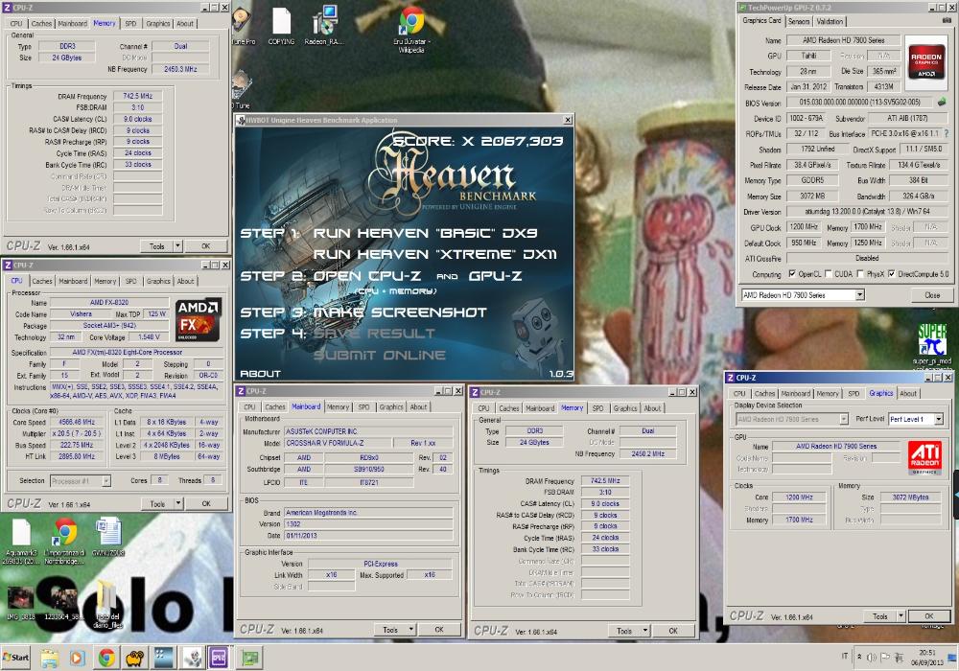Click the 1.548 V Core Voltage value
This screenshot has height=671, width=959.
[x=150, y=336]
